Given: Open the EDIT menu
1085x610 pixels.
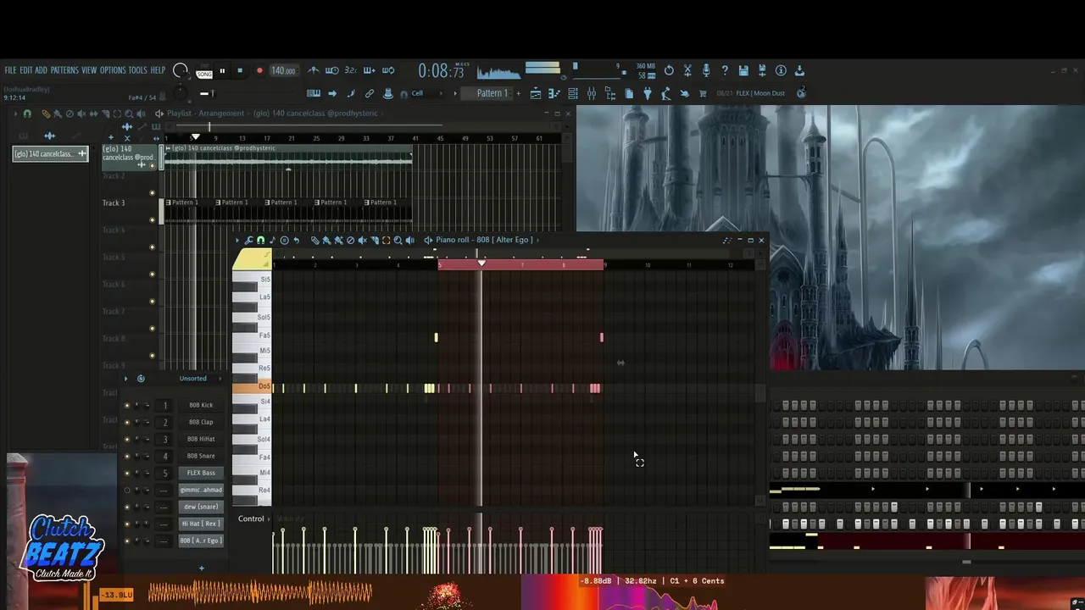Looking at the screenshot, I should coord(26,70).
